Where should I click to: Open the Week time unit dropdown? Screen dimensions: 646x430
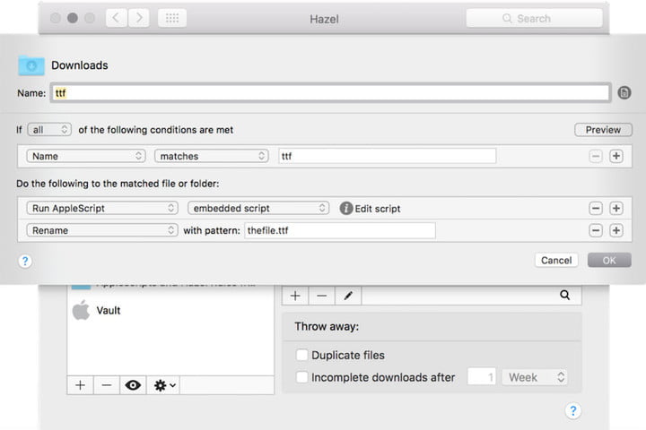(535, 377)
